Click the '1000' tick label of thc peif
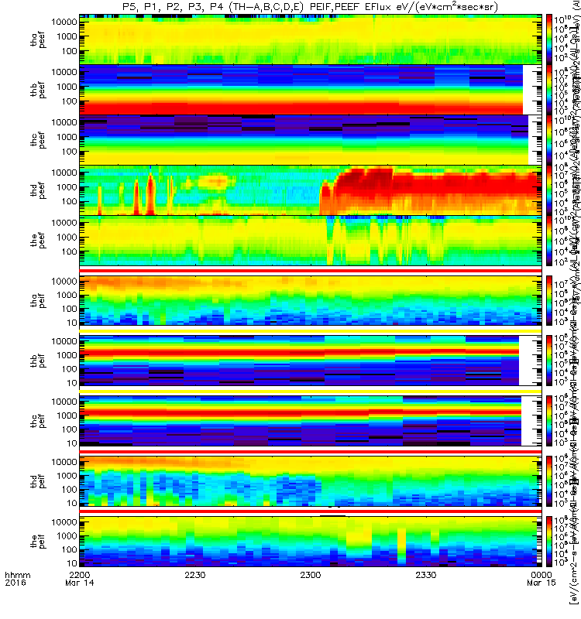Viewport: 581px width, 619px height. click(67, 416)
